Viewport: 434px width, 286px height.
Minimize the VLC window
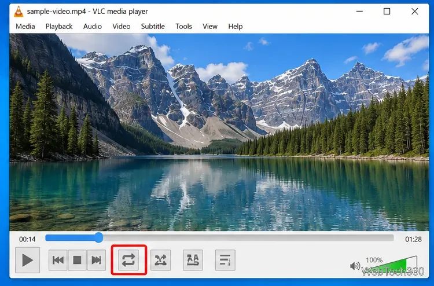click(x=359, y=12)
